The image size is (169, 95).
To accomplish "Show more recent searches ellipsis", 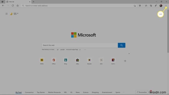I will pyautogui.click(x=85, y=50).
